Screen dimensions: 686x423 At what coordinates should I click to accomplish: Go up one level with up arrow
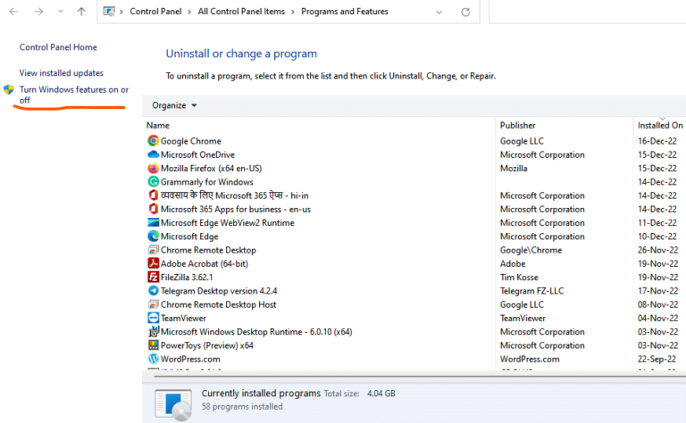pyautogui.click(x=81, y=12)
